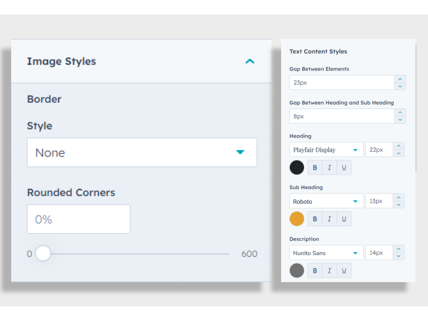
Task: Select the orange Sub Heading color swatch
Action: click(297, 218)
